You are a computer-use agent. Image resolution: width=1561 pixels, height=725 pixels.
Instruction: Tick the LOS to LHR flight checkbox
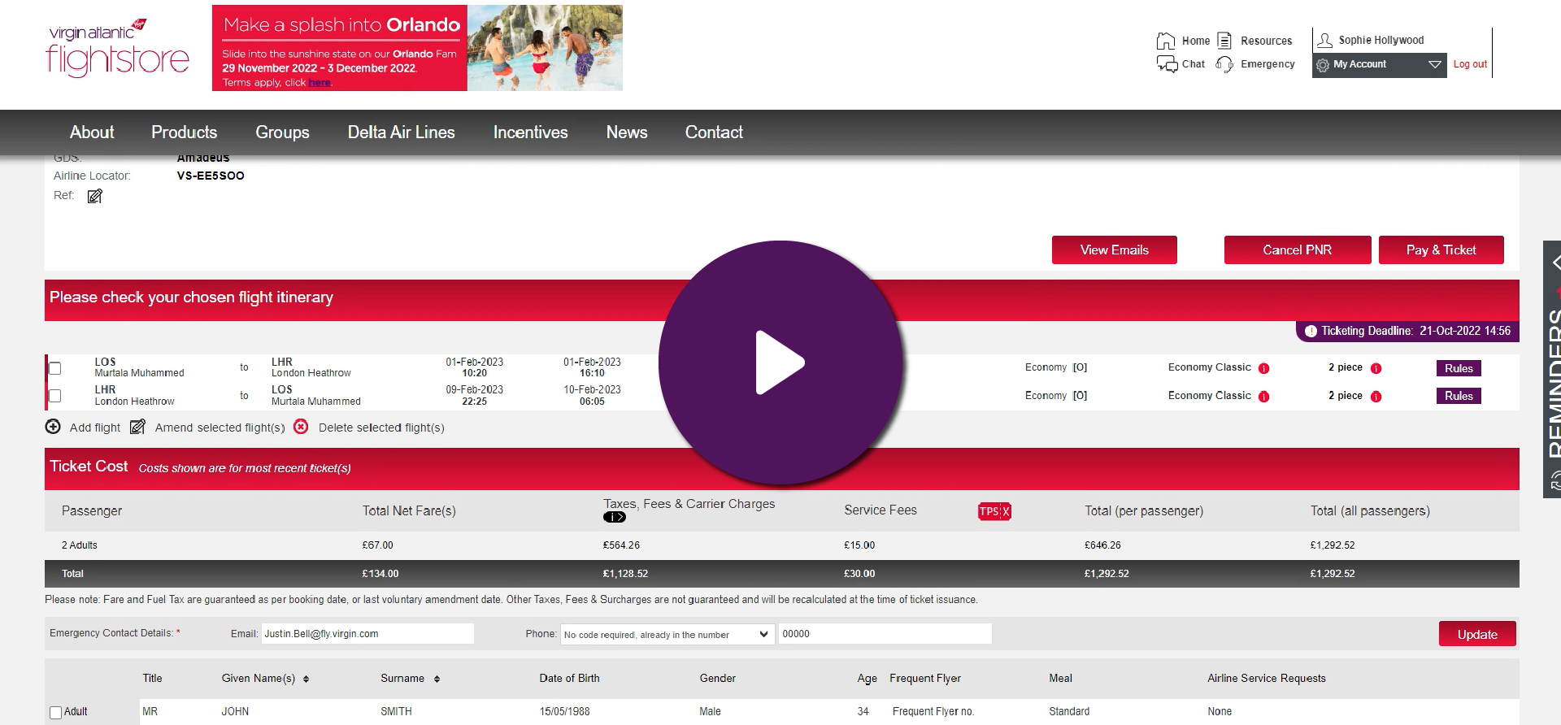coord(55,368)
